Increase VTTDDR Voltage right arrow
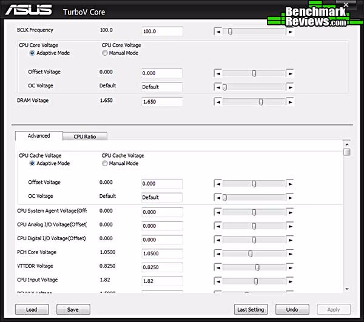Screen dimensions: 364x322 [x=290, y=267]
